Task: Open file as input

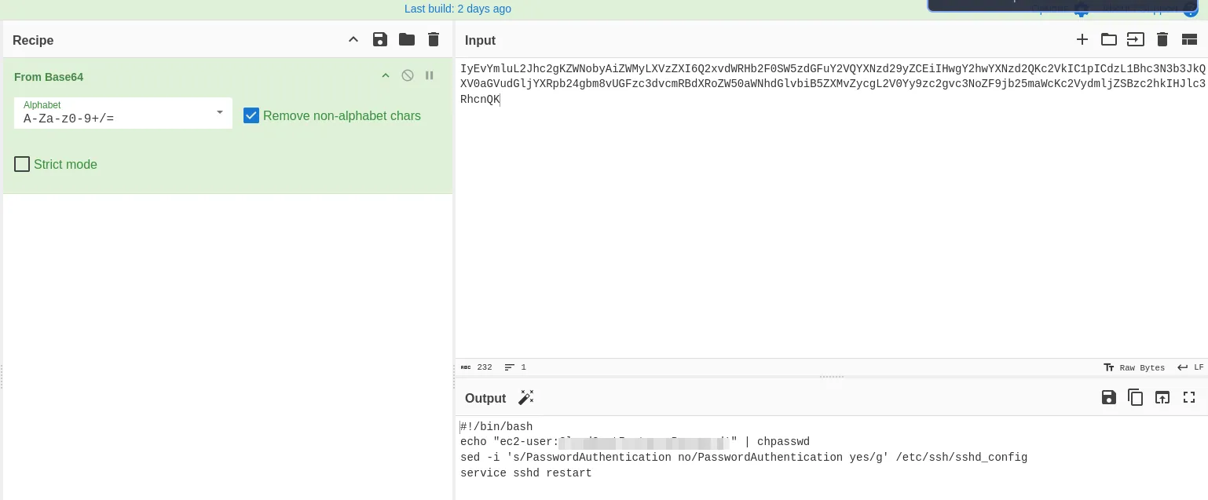Action: point(1136,40)
